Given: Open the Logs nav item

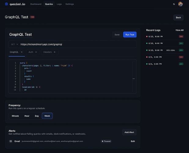Looking at the screenshot, I should pyautogui.click(x=59, y=4).
